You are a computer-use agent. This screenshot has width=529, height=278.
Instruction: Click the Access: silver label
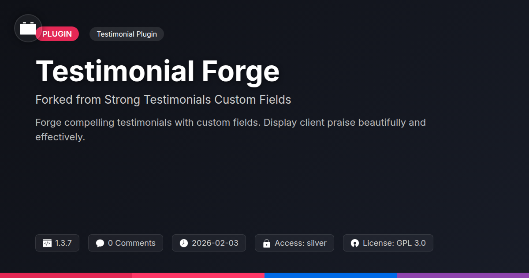(x=301, y=243)
